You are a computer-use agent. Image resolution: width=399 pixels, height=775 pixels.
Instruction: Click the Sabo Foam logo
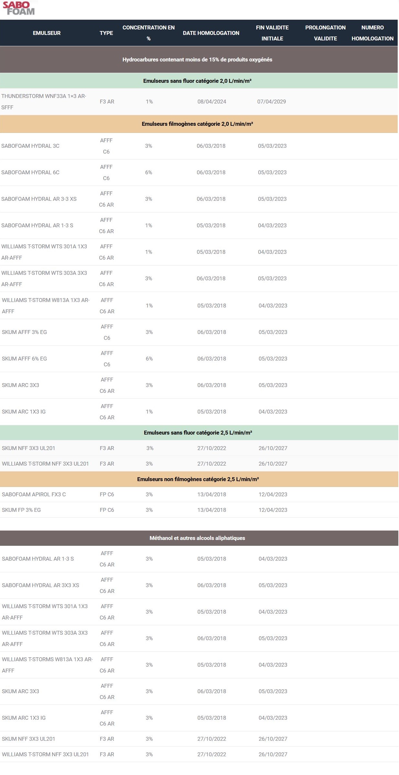pyautogui.click(x=19, y=8)
